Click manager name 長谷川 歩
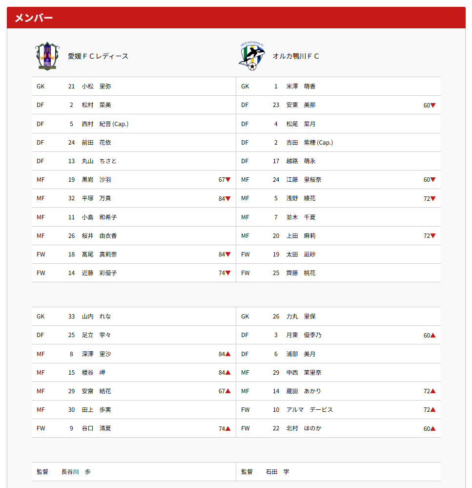This screenshot has height=488, width=472. pyautogui.click(x=76, y=471)
